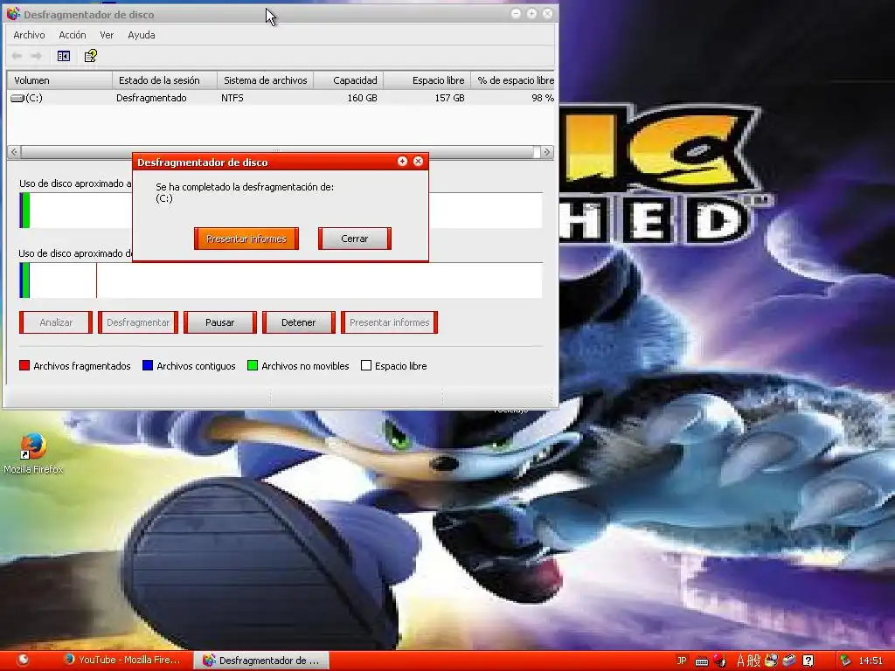Select the (C:) drive icon
Viewport: 895px width, 671px height.
(17, 98)
